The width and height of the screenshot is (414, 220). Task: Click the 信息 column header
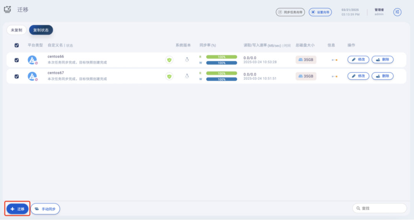click(331, 45)
